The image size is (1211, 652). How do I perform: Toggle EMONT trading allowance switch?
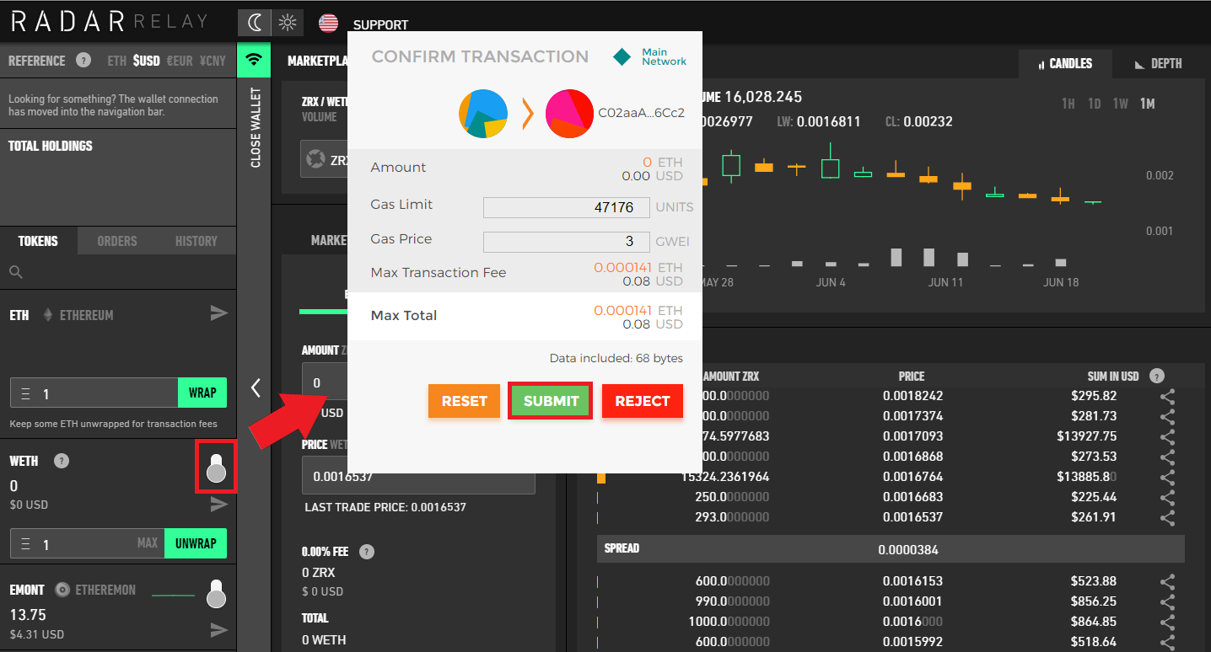point(217,593)
